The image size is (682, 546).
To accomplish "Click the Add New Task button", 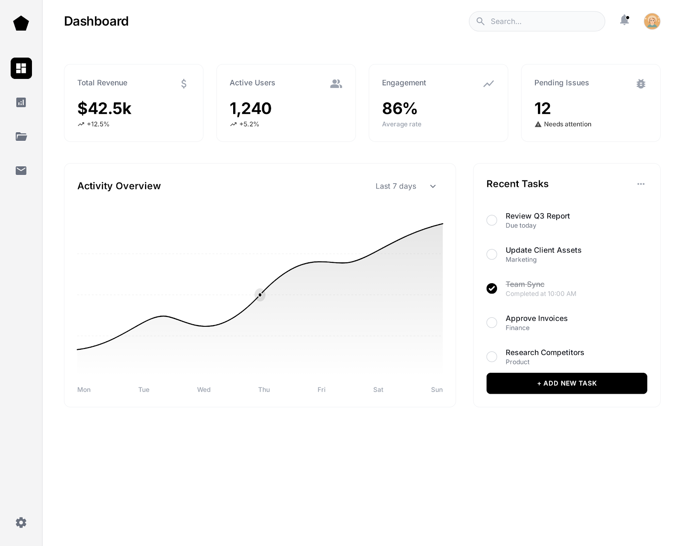I will pyautogui.click(x=566, y=383).
